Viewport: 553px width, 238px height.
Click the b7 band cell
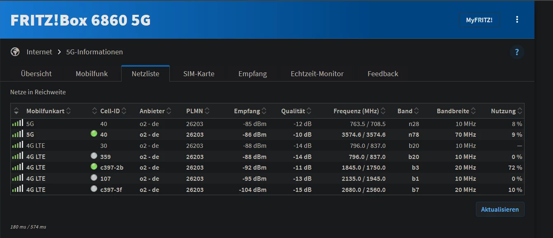[x=416, y=189]
